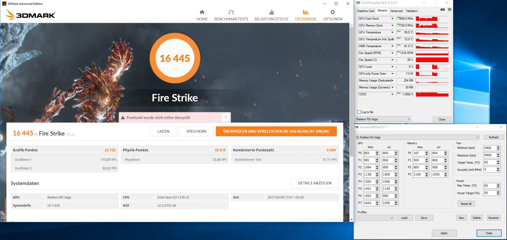Open the GPU-Z hamburger menu

coord(449,10)
